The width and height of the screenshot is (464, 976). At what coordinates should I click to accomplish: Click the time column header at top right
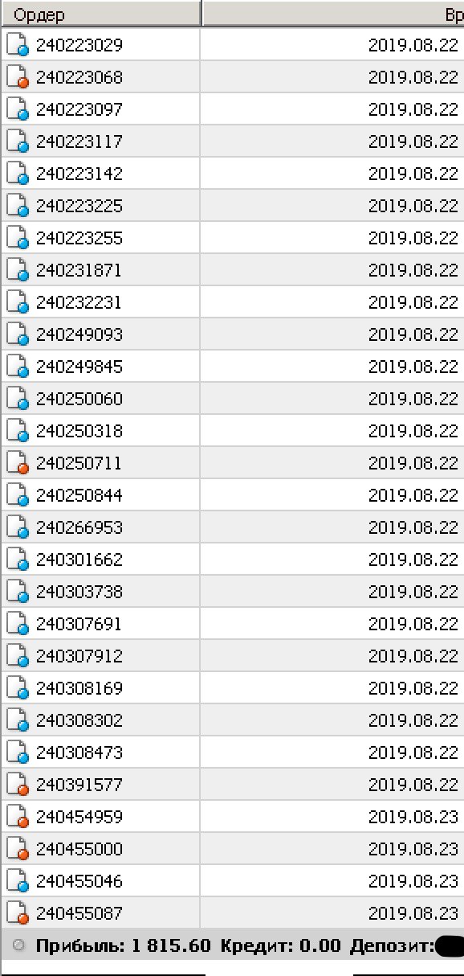333,14
